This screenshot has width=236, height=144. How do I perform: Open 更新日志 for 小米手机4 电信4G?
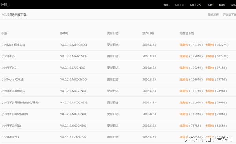[x=113, y=91]
